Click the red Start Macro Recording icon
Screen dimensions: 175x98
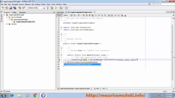click(115, 15)
